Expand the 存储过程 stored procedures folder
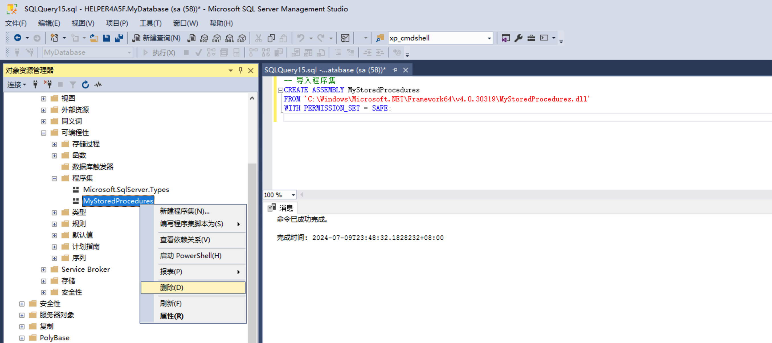Screen dimensions: 772x343 click(54, 144)
